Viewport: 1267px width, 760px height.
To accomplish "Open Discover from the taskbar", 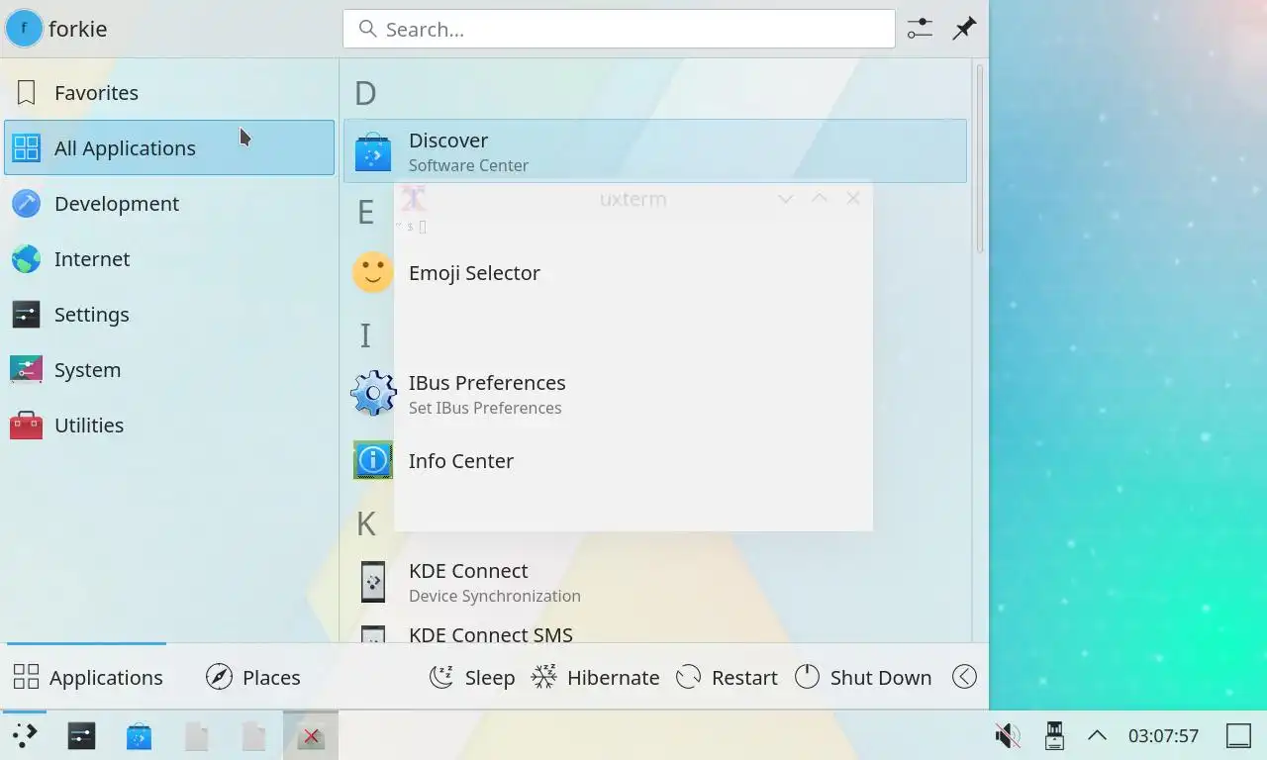I will coord(139,735).
